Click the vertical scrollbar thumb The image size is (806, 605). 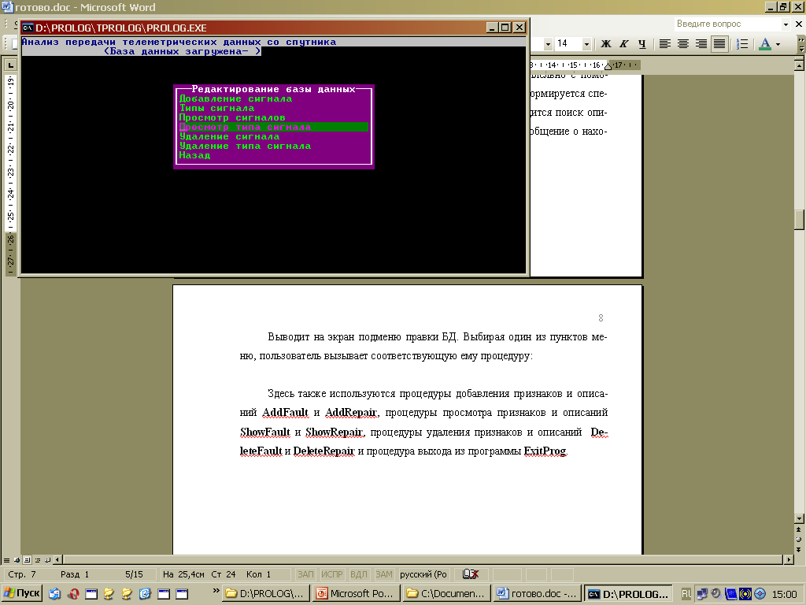coord(799,221)
